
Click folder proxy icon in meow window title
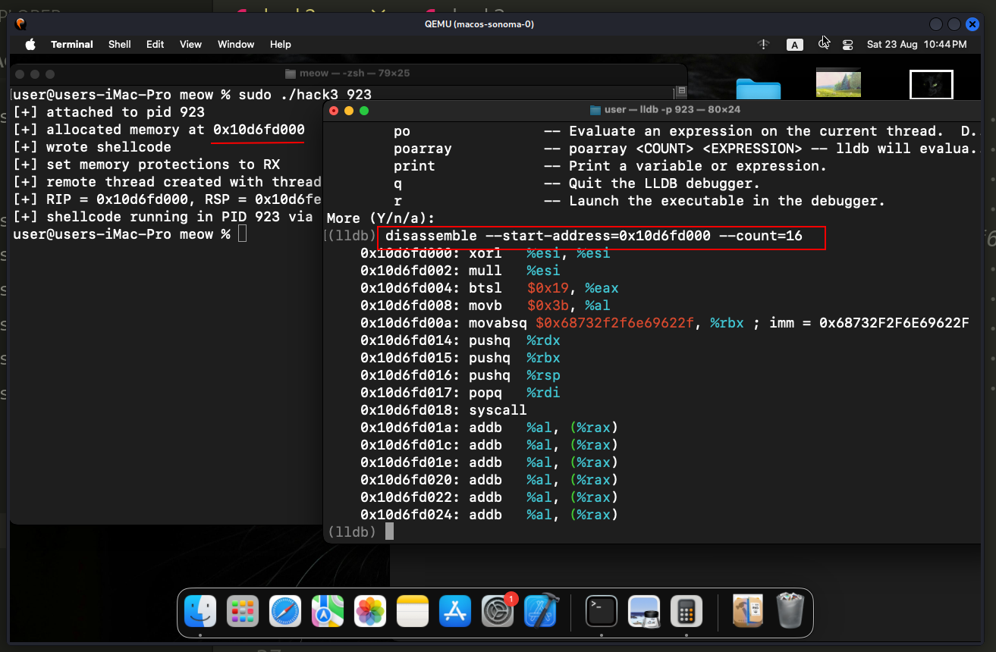coord(291,74)
